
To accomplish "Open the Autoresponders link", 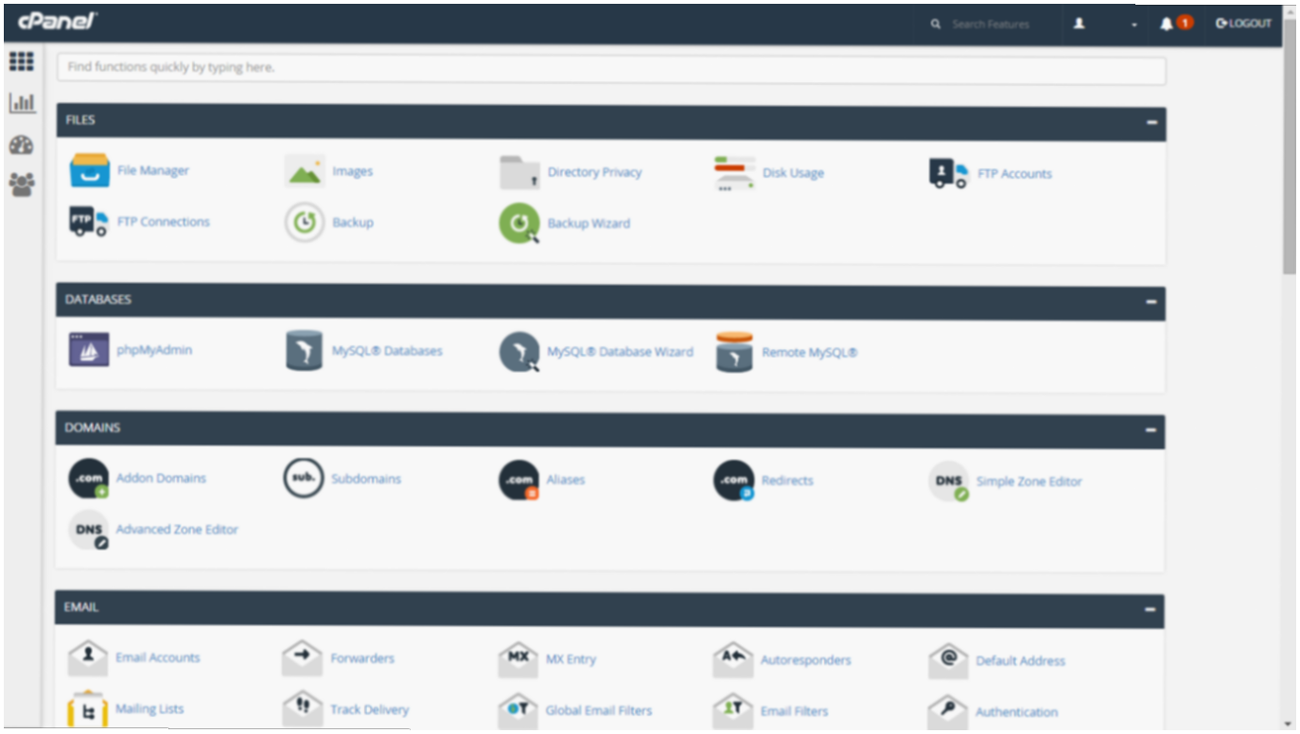I will coord(806,660).
